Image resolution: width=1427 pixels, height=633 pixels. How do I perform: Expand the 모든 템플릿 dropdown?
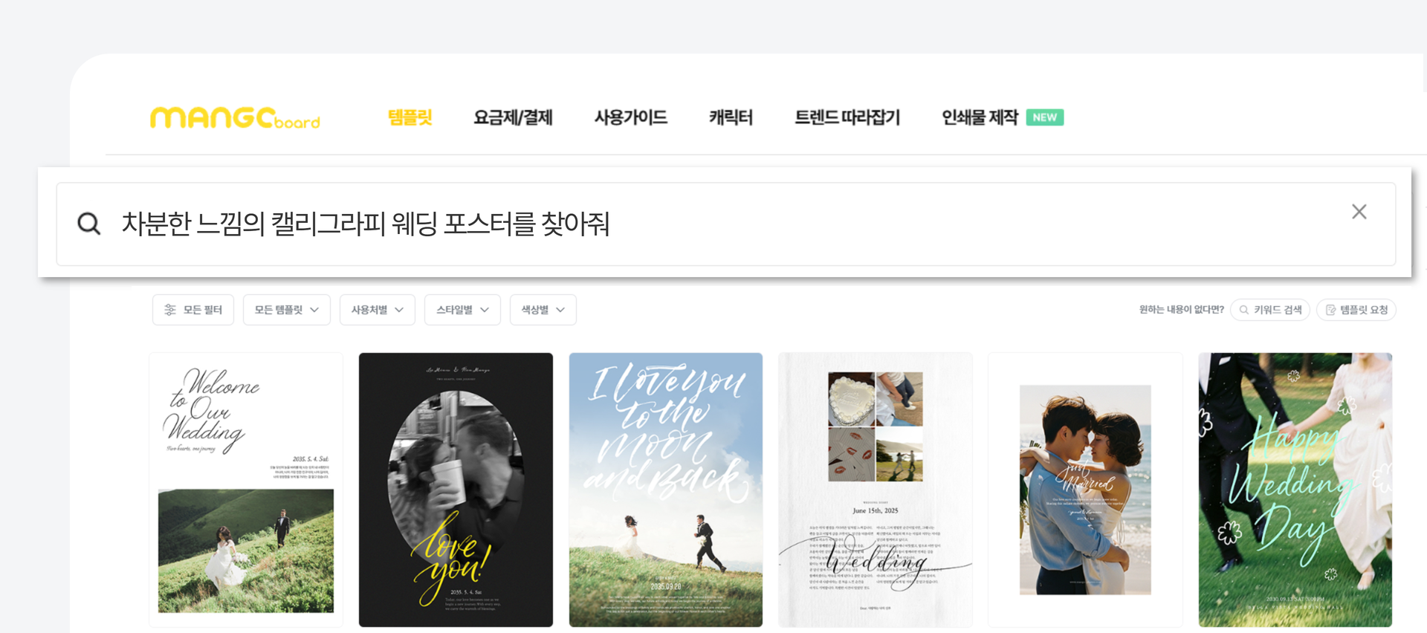286,310
